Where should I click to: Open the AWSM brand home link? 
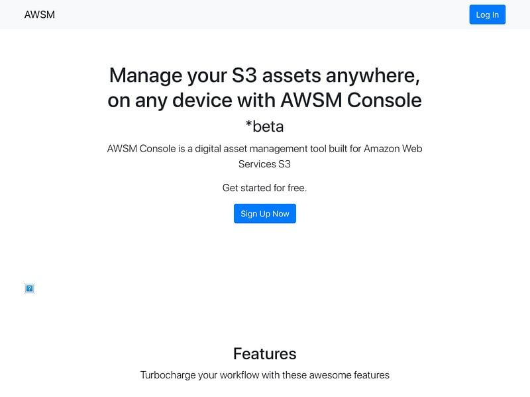coord(40,15)
